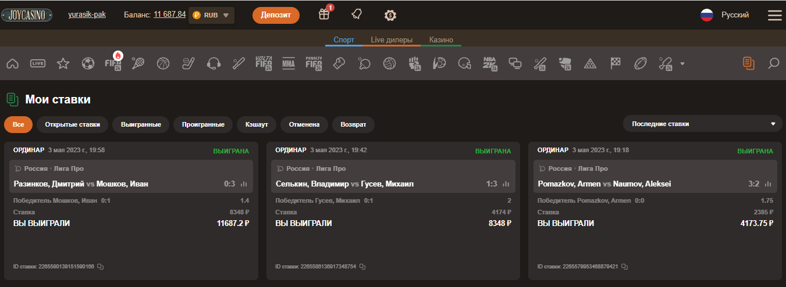Select the boxing glove icon
The image size is (786, 287).
(x=339, y=63)
